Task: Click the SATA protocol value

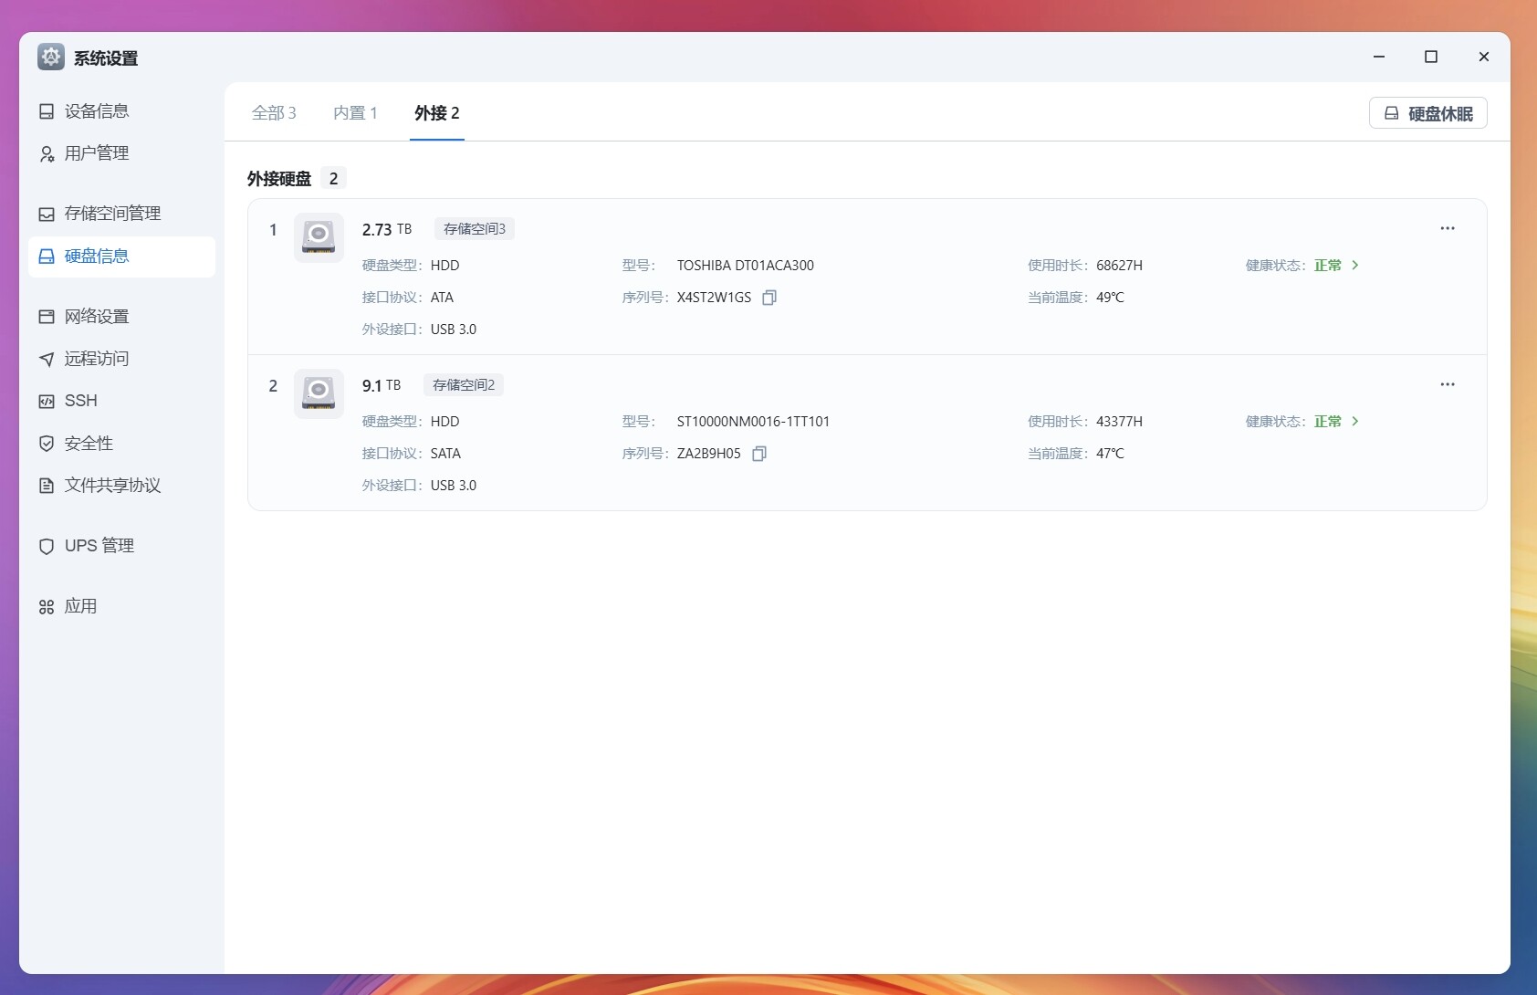Action: click(445, 454)
